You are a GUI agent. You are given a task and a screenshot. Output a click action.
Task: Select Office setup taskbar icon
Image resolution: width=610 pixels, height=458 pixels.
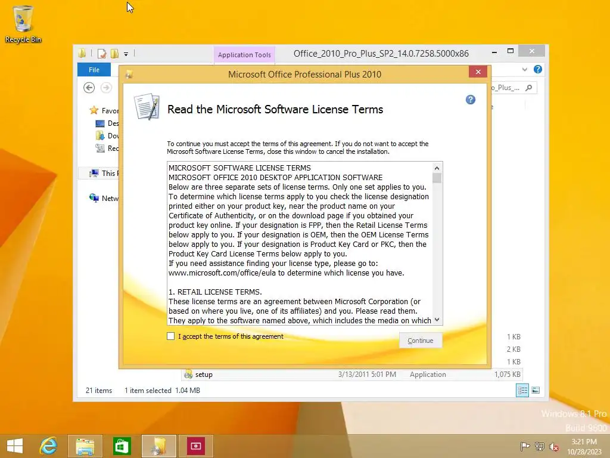pos(158,446)
